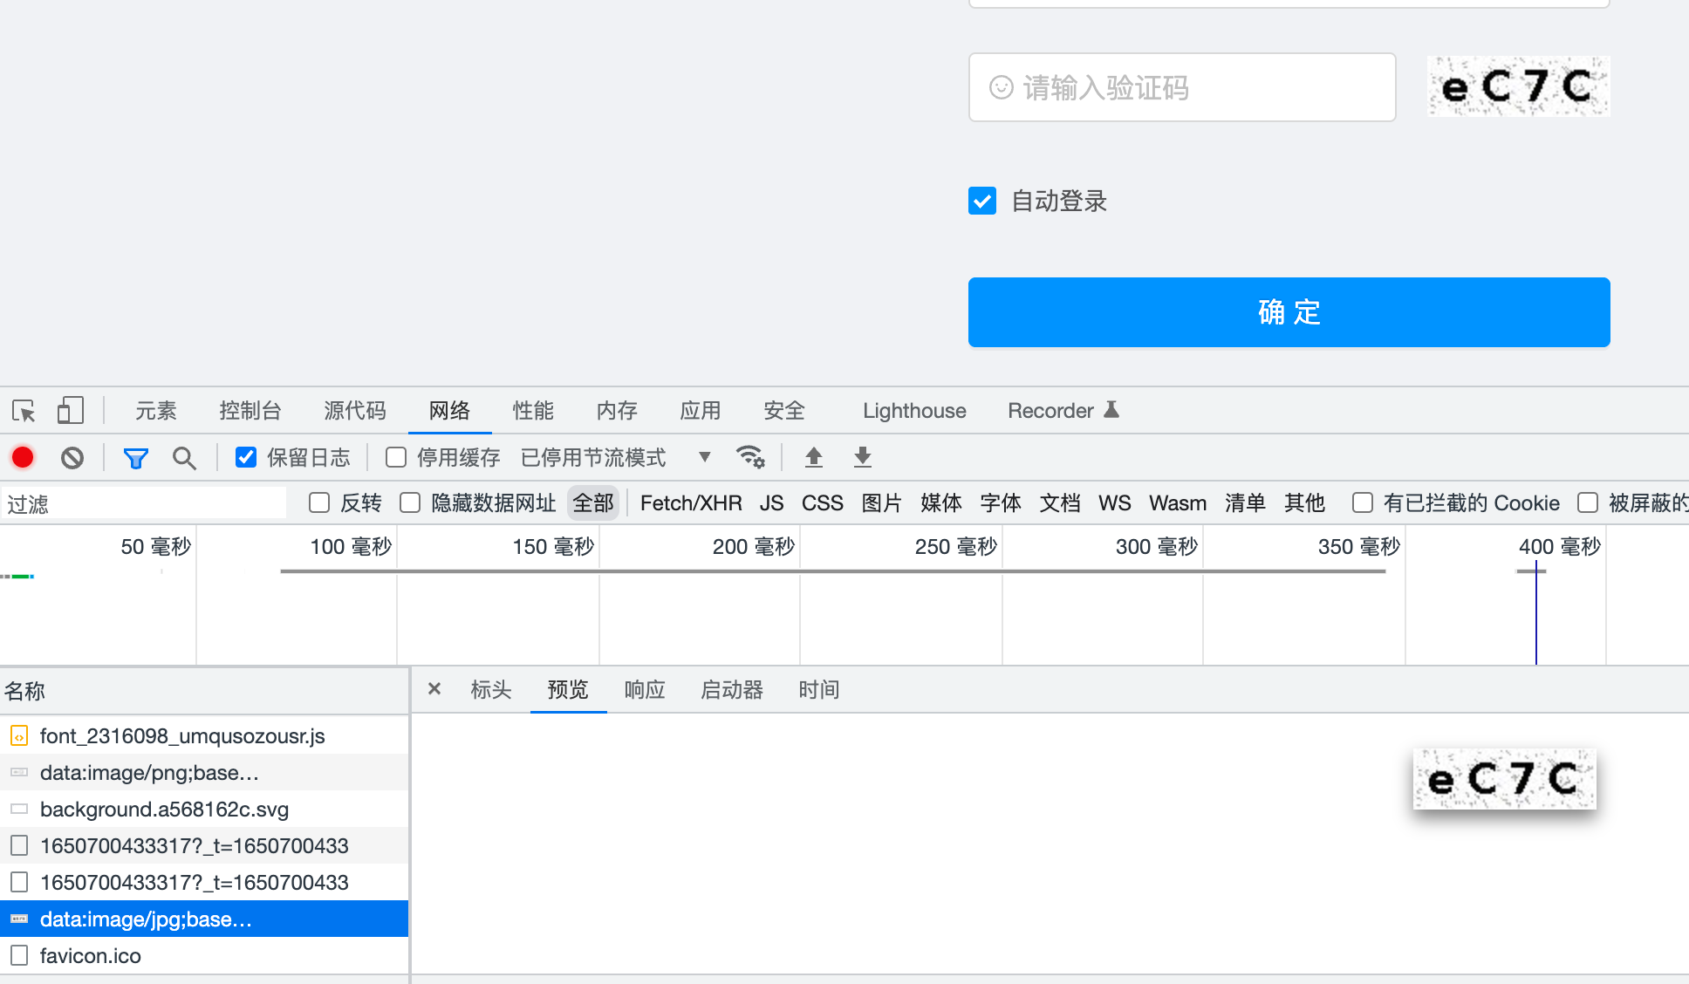1689x984 pixels.
Task: Click the captcha preview image in panel
Action: point(1505,778)
